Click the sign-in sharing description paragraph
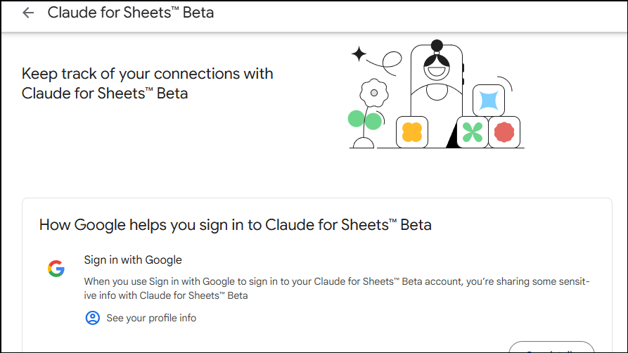628x353 pixels. click(x=336, y=288)
